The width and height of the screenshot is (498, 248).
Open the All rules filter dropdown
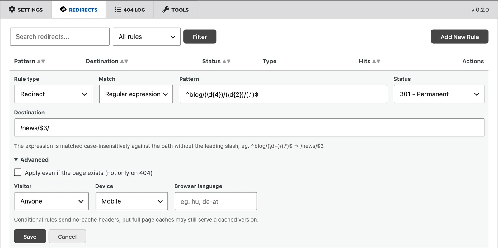[147, 37]
